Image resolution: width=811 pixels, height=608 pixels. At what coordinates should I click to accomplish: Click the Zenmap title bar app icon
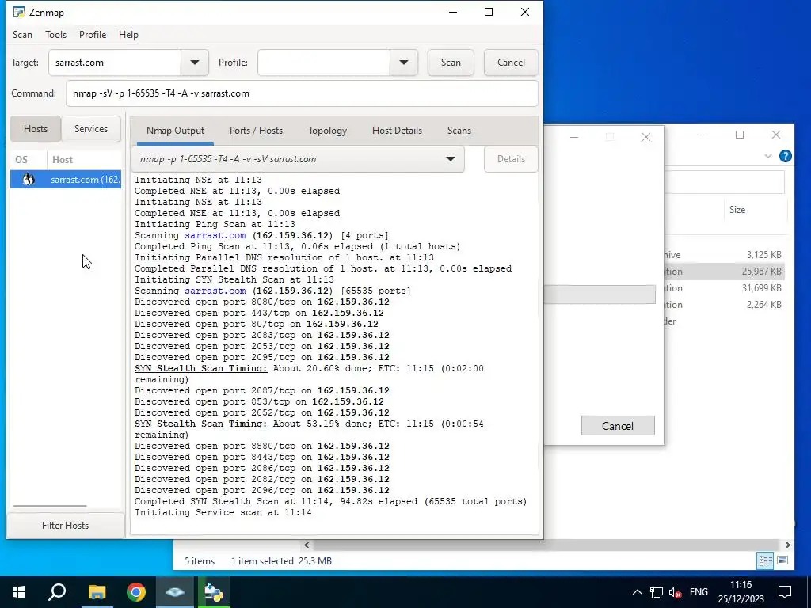19,12
